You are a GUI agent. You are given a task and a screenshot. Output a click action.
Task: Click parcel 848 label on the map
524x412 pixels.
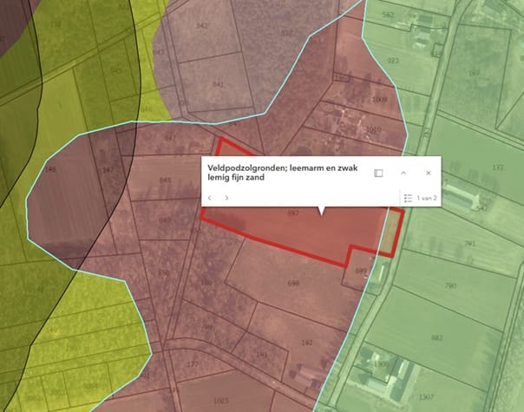pyautogui.click(x=165, y=180)
